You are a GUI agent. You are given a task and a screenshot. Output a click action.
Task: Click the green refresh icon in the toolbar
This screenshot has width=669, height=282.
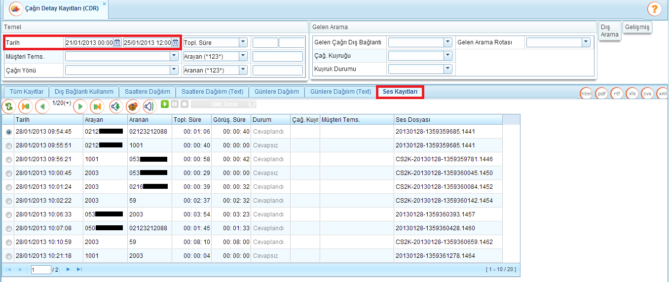9,106
